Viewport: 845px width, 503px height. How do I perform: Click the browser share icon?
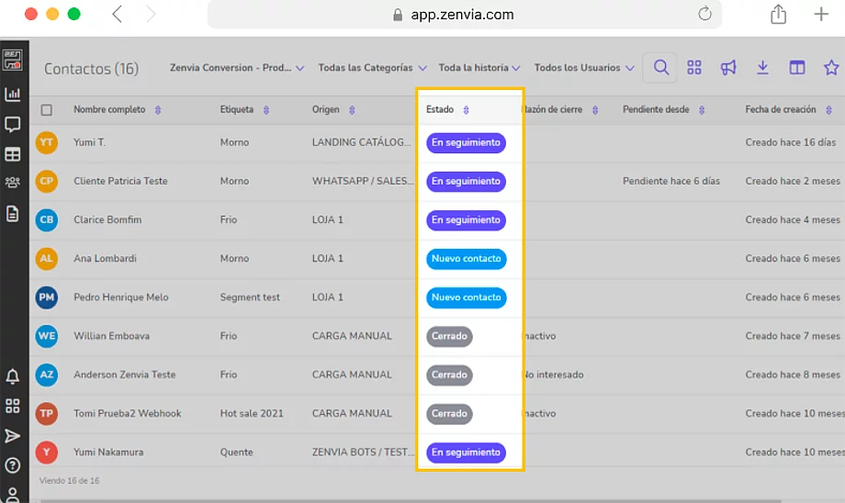[x=778, y=14]
